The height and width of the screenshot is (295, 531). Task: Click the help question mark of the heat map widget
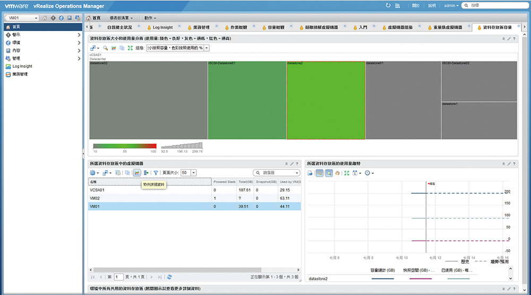click(x=514, y=39)
